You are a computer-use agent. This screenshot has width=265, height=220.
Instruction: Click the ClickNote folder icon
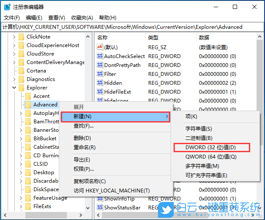tap(21, 37)
